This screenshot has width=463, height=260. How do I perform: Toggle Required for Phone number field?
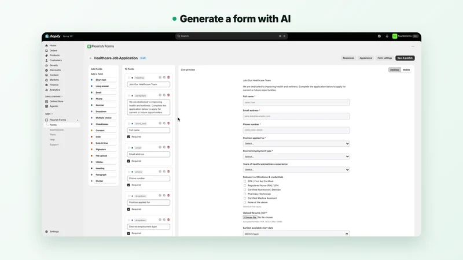pos(128,185)
